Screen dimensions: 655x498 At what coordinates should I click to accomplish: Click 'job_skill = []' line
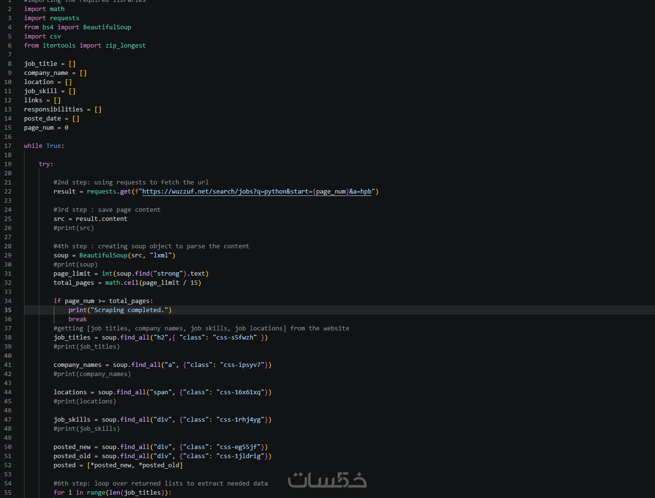click(50, 91)
